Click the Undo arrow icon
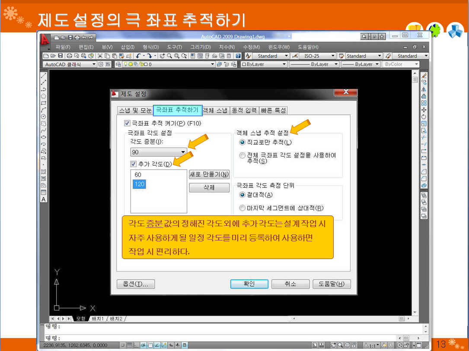469x351 pixels. (138, 56)
